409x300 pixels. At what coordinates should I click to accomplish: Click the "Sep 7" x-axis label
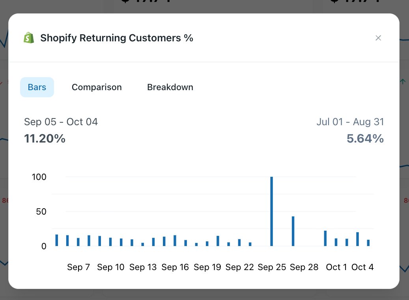(78, 267)
